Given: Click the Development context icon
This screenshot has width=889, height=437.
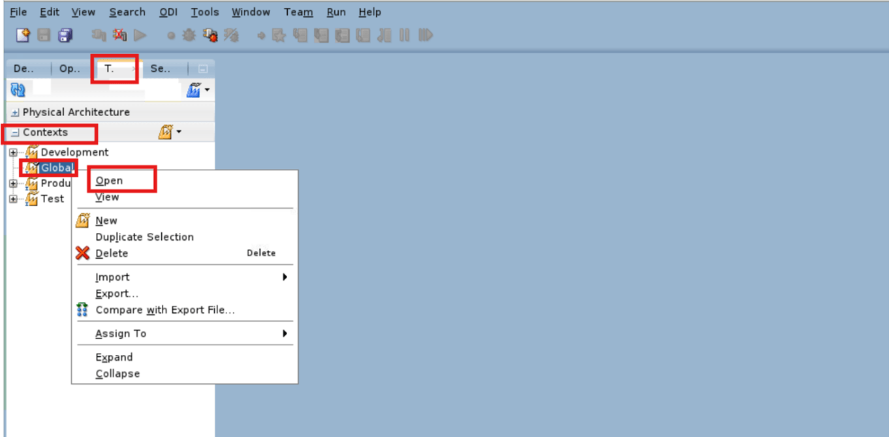Looking at the screenshot, I should [x=32, y=153].
